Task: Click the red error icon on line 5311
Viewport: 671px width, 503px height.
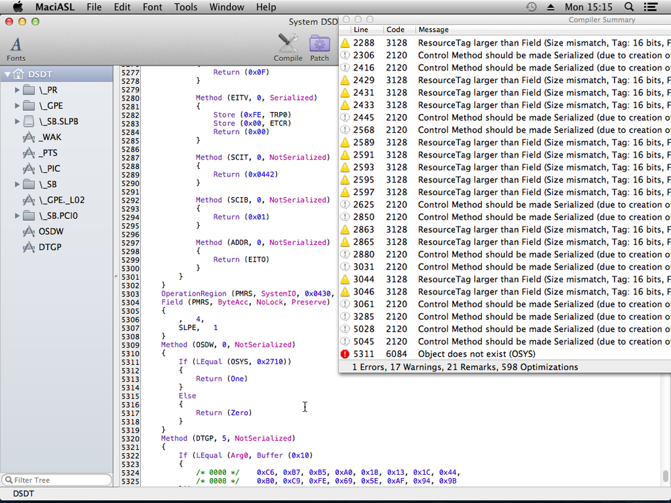Action: [345, 353]
